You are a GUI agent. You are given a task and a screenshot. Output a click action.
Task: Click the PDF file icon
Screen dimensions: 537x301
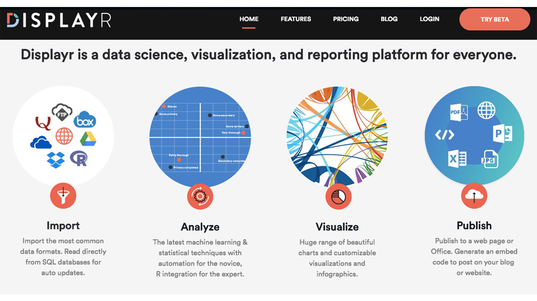tap(459, 112)
